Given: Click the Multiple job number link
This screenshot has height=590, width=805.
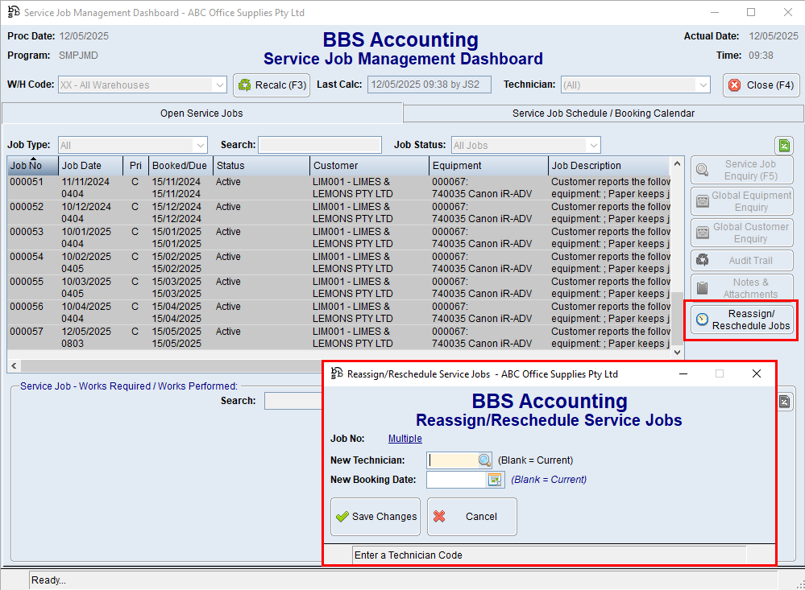Looking at the screenshot, I should (x=405, y=439).
